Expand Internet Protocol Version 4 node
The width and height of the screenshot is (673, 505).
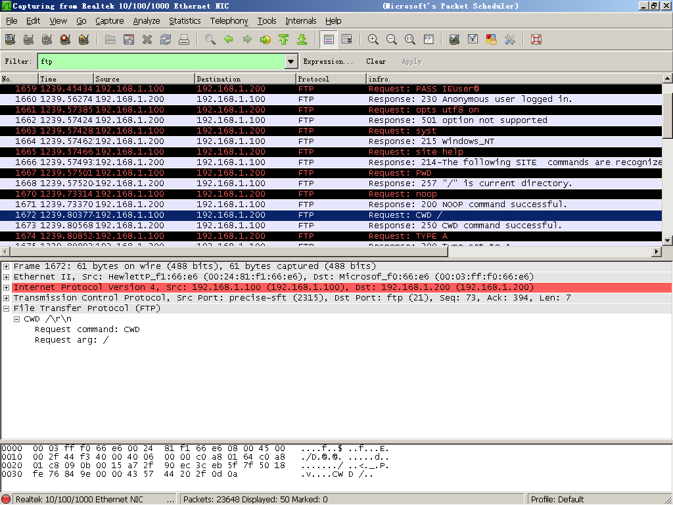(7, 287)
